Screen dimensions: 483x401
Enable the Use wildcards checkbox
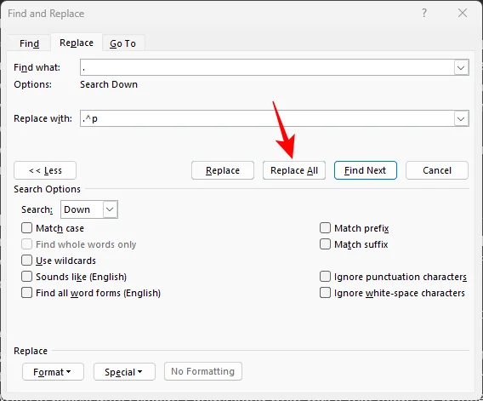pos(27,261)
